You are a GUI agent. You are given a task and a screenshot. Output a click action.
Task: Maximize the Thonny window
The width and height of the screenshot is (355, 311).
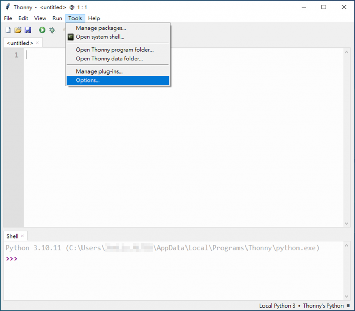tap(324, 7)
